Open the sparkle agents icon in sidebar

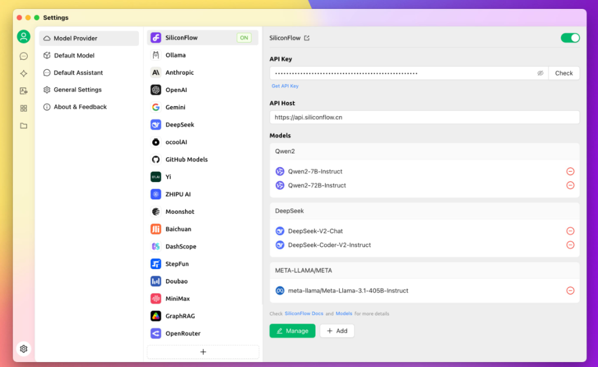(24, 73)
